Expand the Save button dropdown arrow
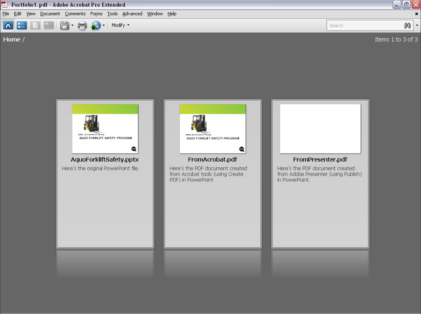The image size is (421, 314). (x=72, y=26)
